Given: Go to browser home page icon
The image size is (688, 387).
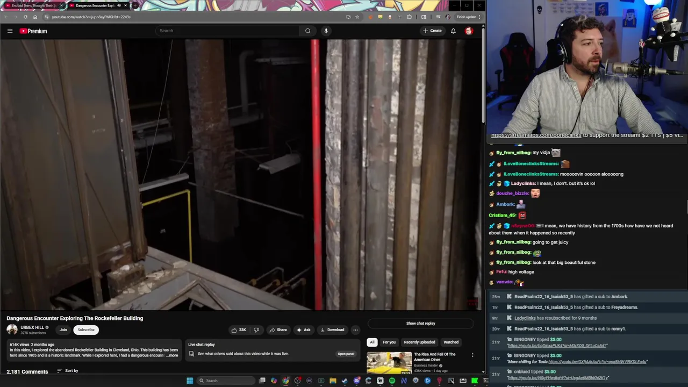Looking at the screenshot, I should point(35,17).
